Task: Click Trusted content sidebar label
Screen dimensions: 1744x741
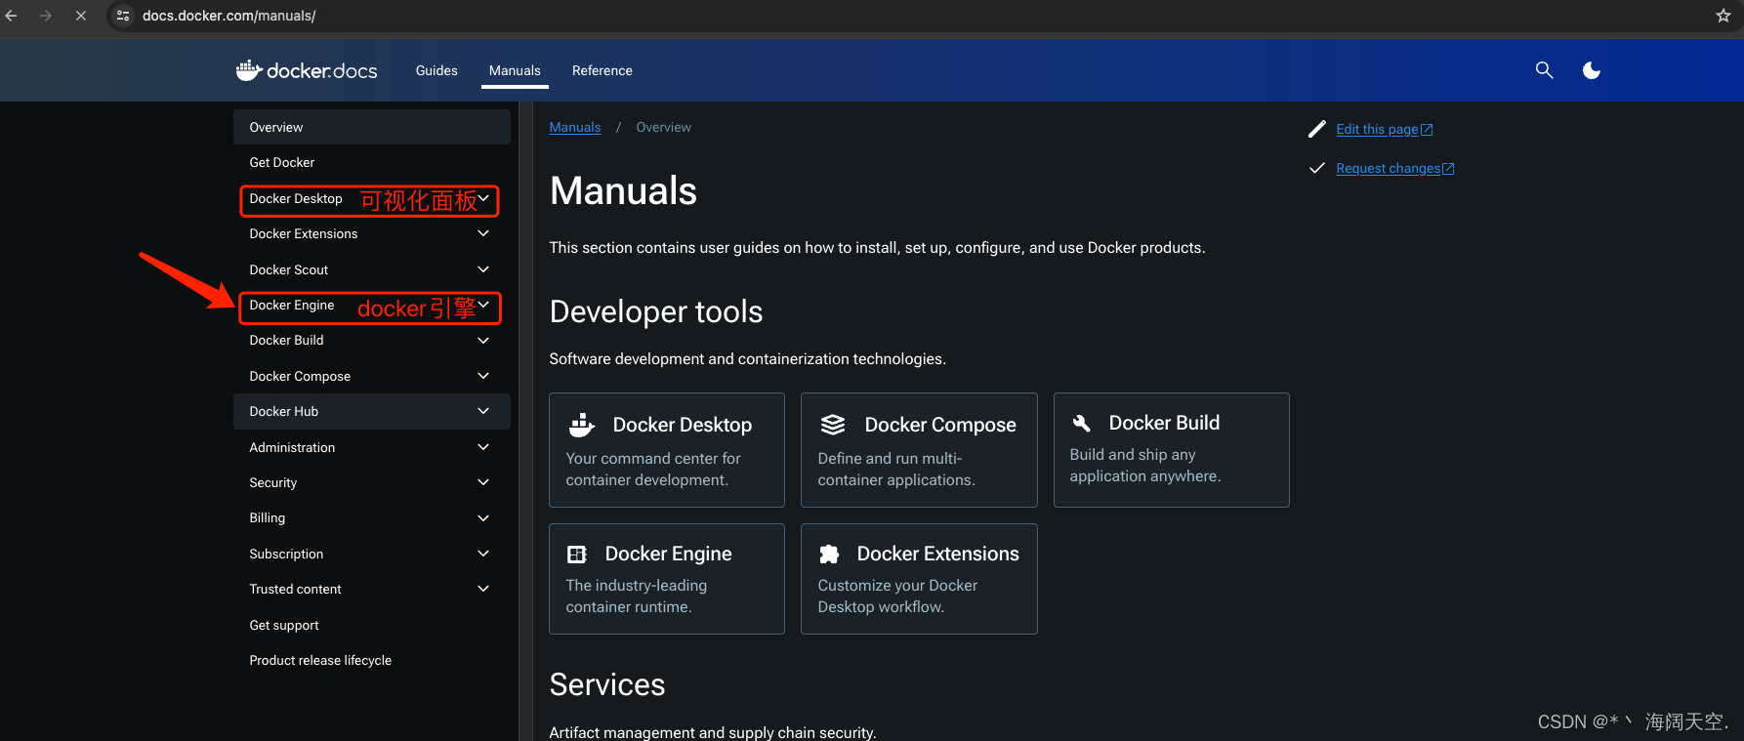Action: [x=295, y=589]
